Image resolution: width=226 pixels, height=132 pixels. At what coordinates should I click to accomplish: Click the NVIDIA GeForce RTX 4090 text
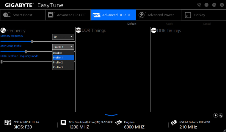195,122
